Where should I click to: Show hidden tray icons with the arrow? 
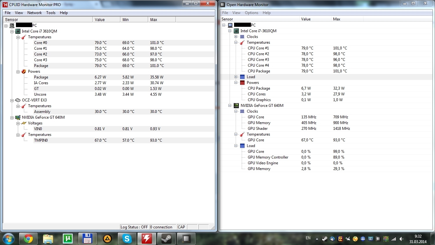(x=317, y=239)
